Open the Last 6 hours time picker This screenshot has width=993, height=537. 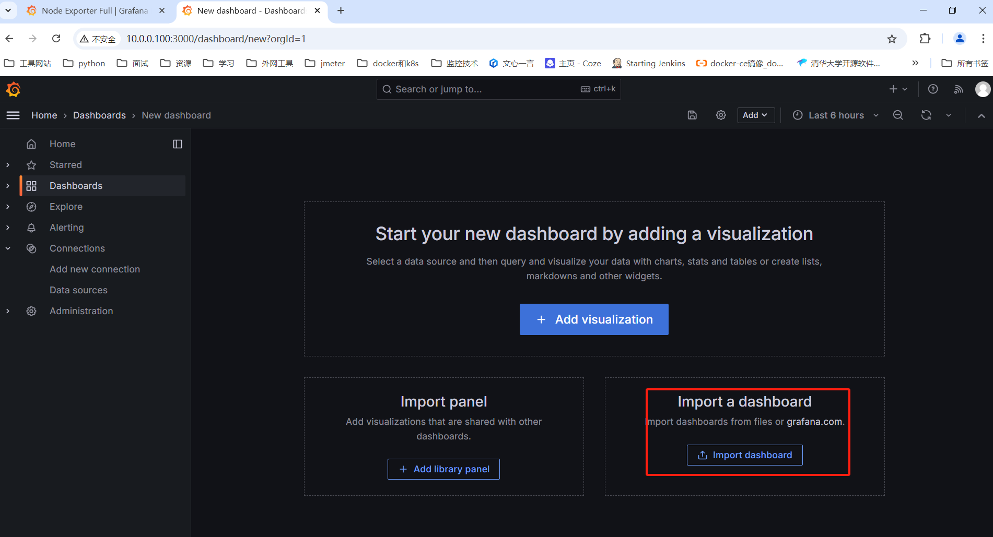(x=836, y=115)
